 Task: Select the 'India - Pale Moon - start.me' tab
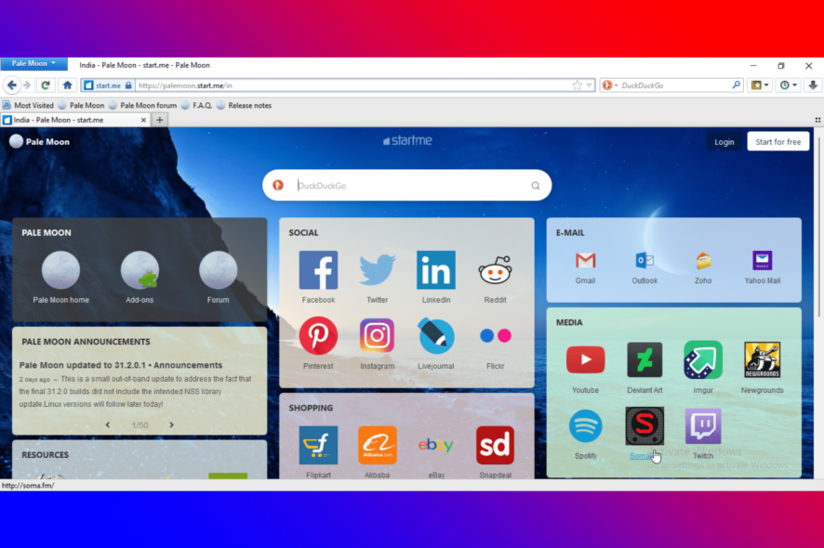point(75,120)
